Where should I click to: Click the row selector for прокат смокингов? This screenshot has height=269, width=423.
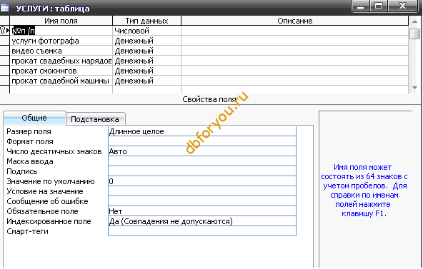pos(4,71)
